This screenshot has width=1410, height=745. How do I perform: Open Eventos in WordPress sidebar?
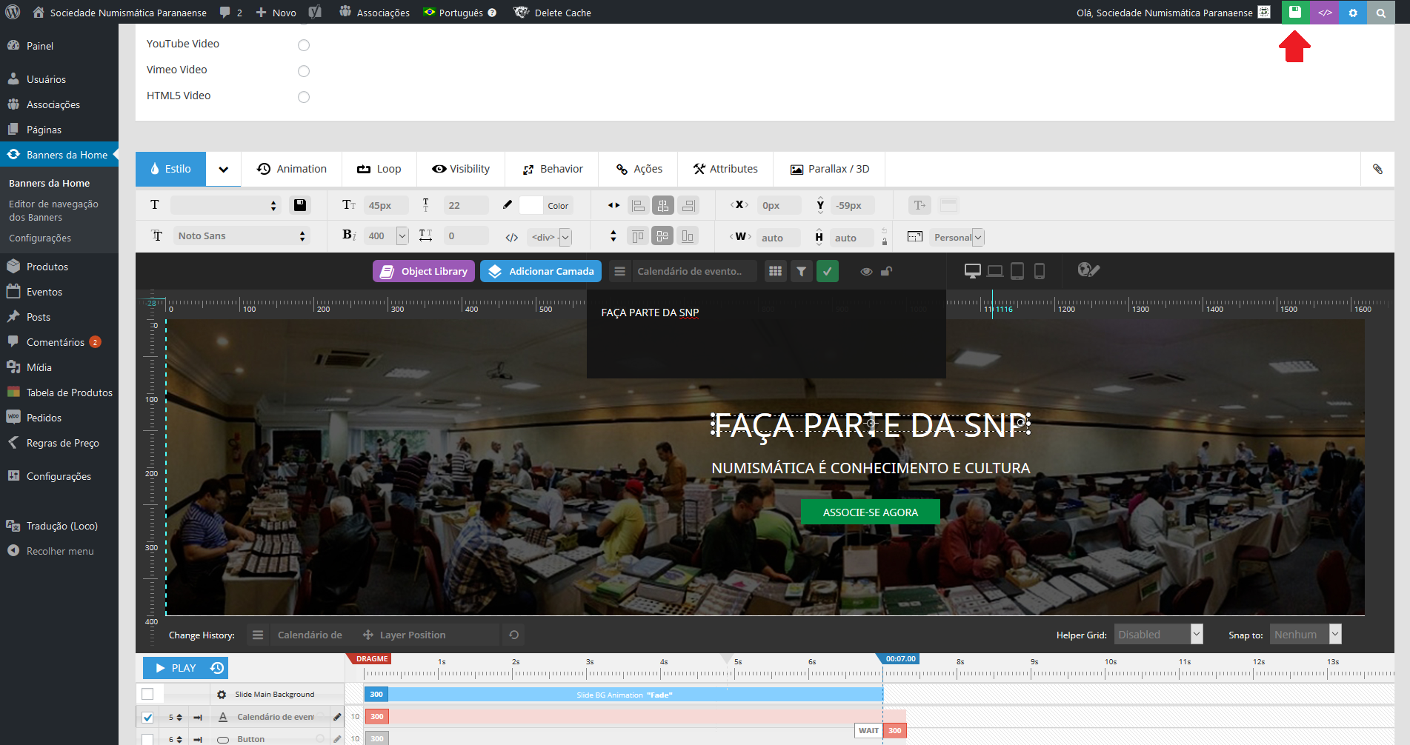44,292
